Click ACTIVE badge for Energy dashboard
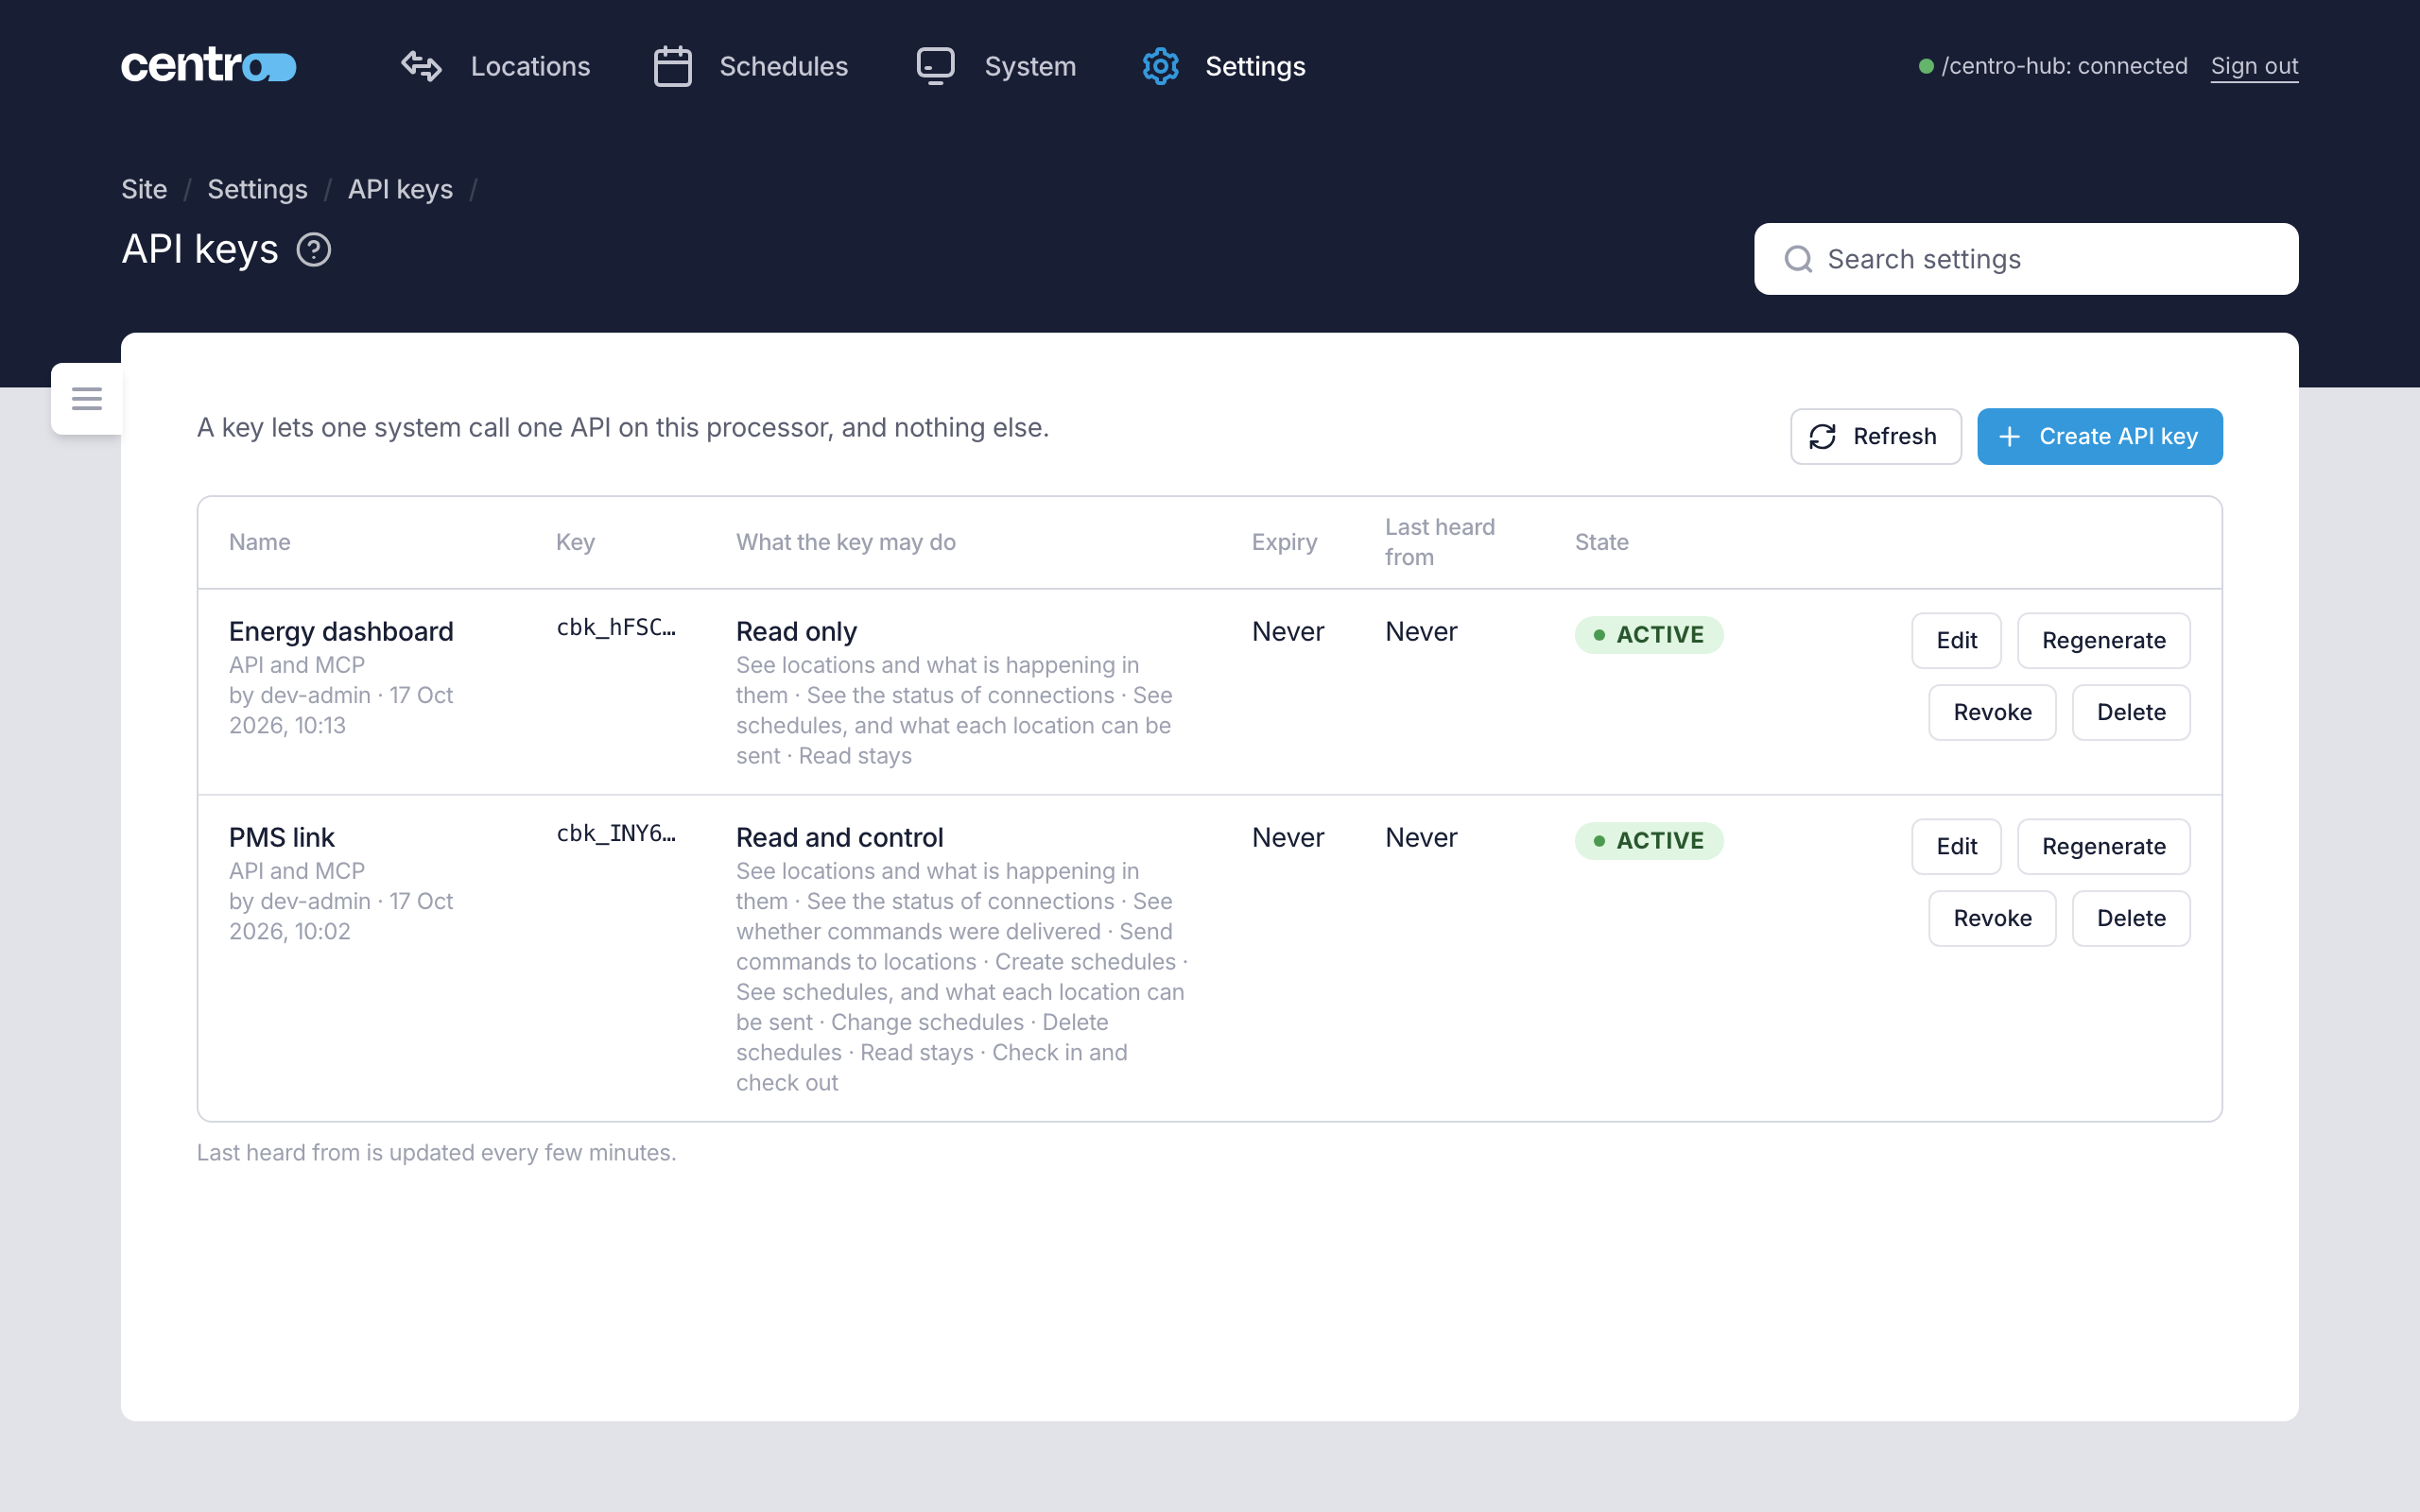Viewport: 2420px width, 1512px height. [1649, 635]
